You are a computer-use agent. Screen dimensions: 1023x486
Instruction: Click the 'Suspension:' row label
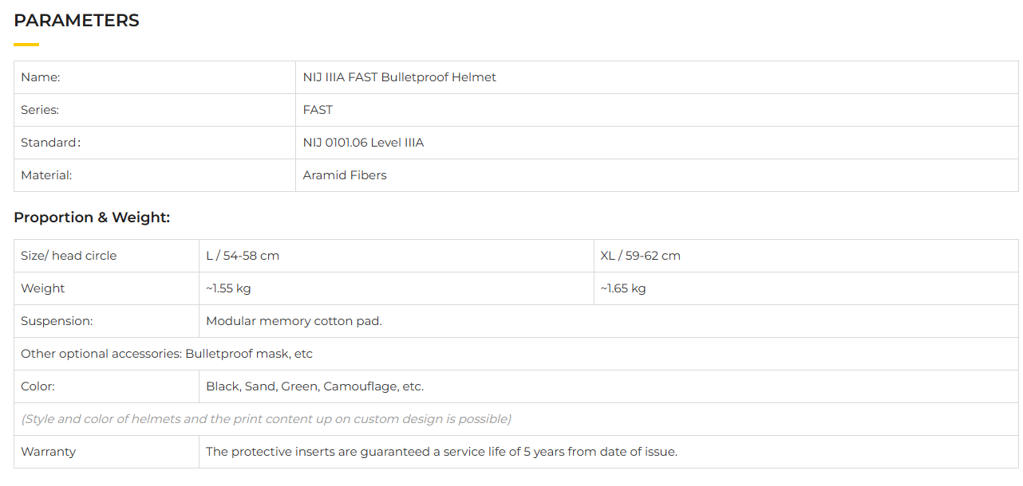coord(57,321)
